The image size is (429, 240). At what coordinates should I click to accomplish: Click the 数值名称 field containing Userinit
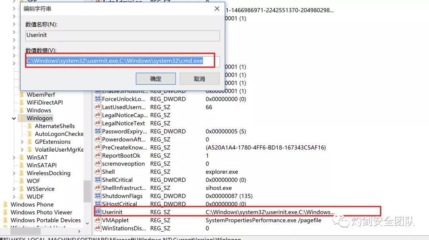pyautogui.click(x=123, y=36)
